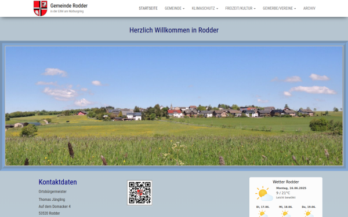
Task: Click the Leicht bewölkt weather description
Action: click(285, 197)
